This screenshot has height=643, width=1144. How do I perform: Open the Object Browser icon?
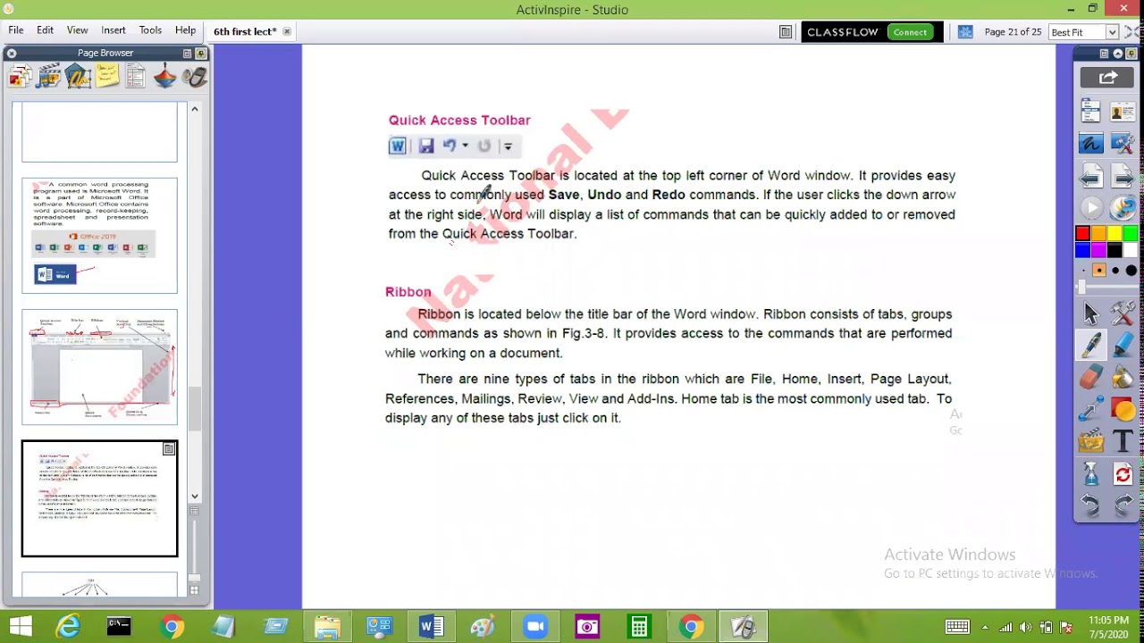pyautogui.click(x=78, y=77)
